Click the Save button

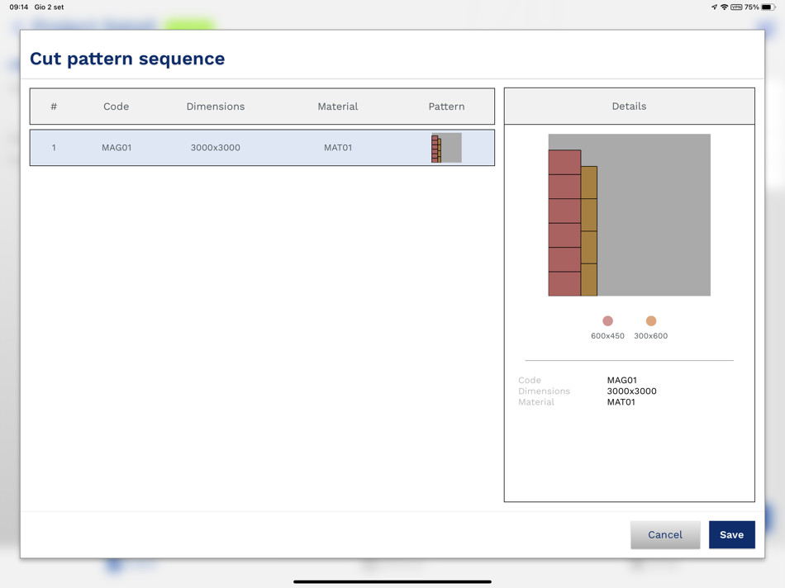click(x=731, y=534)
